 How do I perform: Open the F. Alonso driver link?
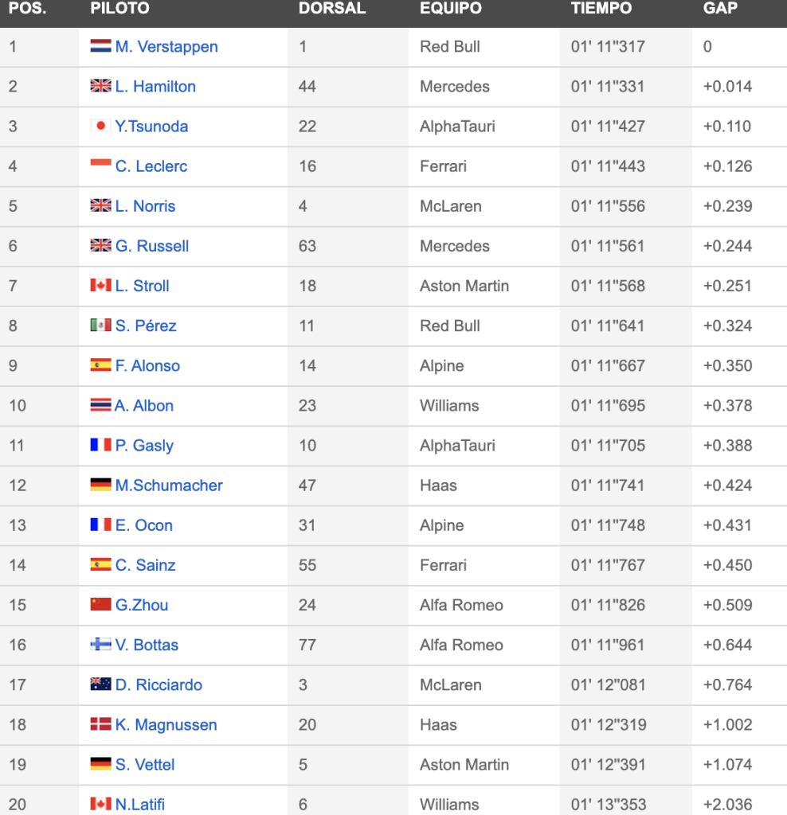click(x=147, y=365)
